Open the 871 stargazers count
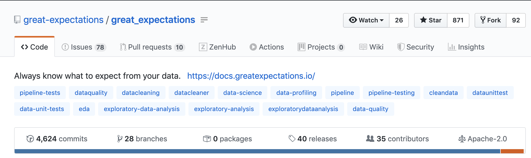The image size is (531, 158). point(458,20)
